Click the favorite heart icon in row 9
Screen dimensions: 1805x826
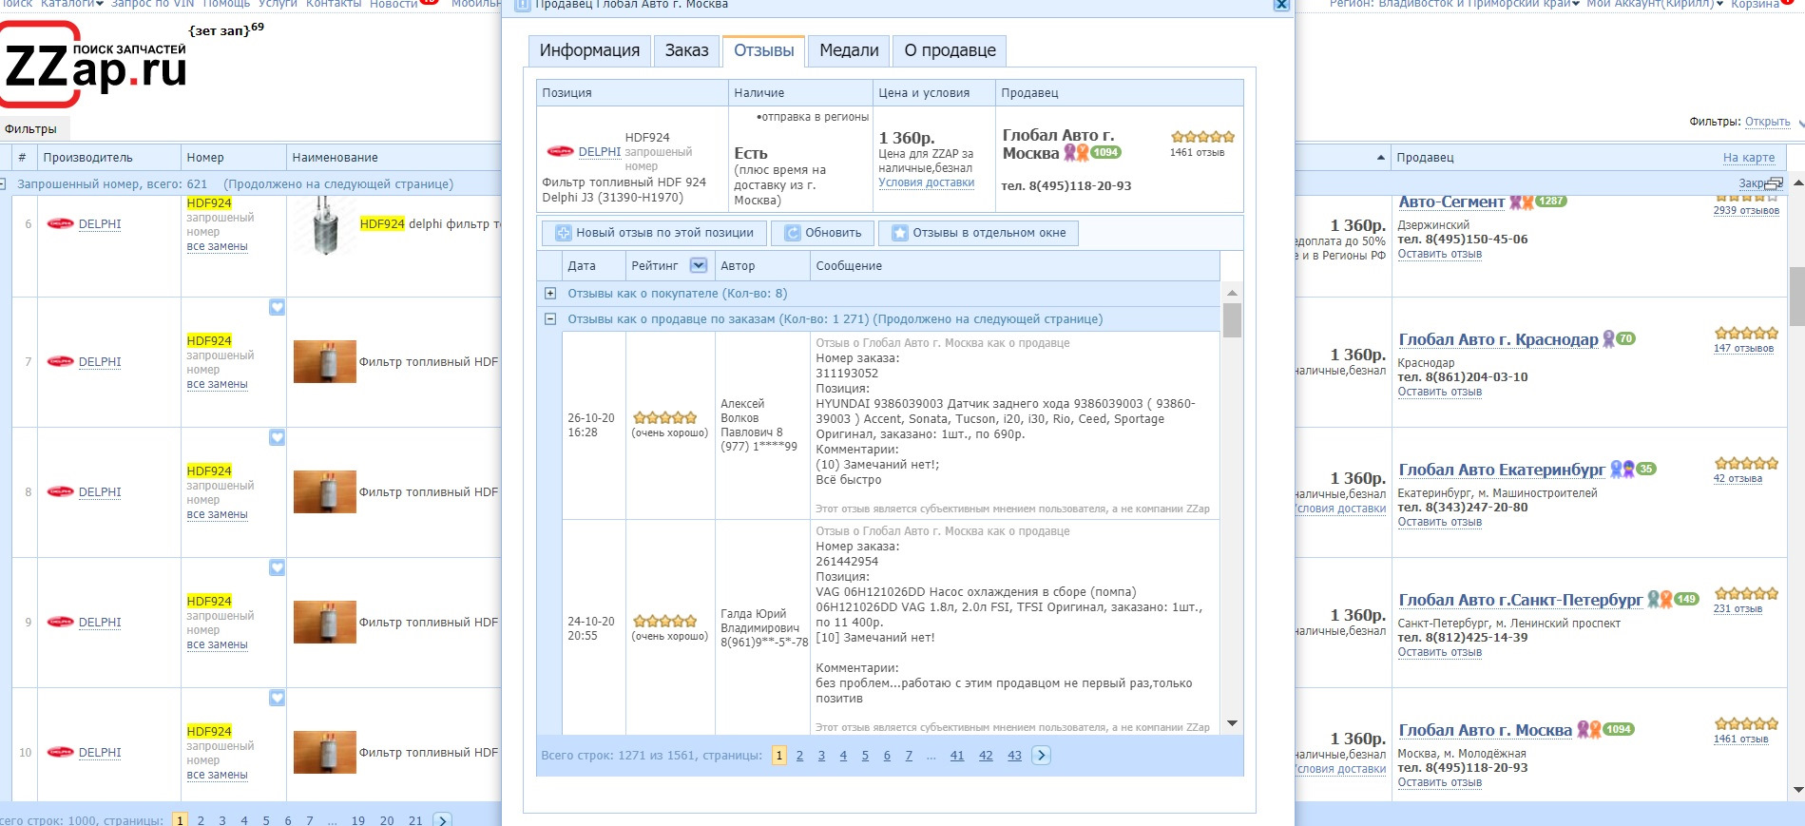coord(277,567)
